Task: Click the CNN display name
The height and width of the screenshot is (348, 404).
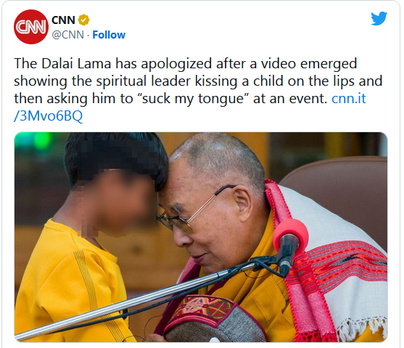Action: [x=63, y=20]
